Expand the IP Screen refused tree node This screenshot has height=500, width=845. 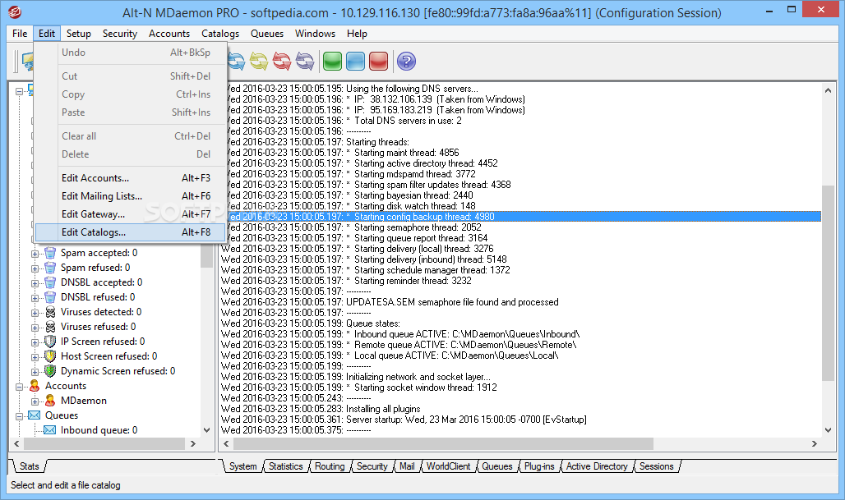tap(35, 342)
